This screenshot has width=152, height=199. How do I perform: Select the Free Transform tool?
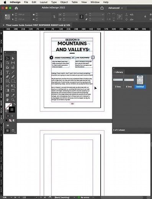pyautogui.click(x=13, y=86)
